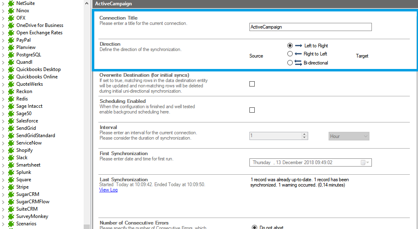Open the View Log link
The height and width of the screenshot is (229, 418).
108,190
